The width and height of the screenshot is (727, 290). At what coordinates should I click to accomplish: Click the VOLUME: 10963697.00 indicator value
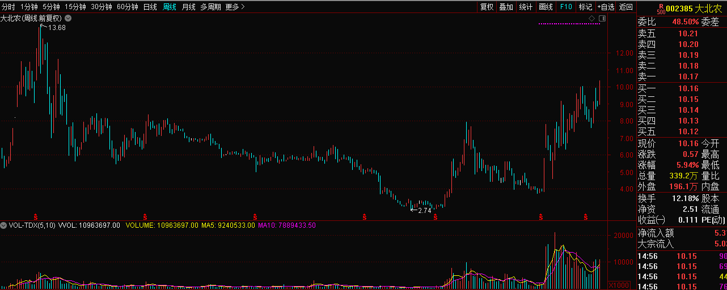point(162,225)
